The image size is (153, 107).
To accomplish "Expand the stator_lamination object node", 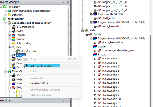I will point(95,43).
